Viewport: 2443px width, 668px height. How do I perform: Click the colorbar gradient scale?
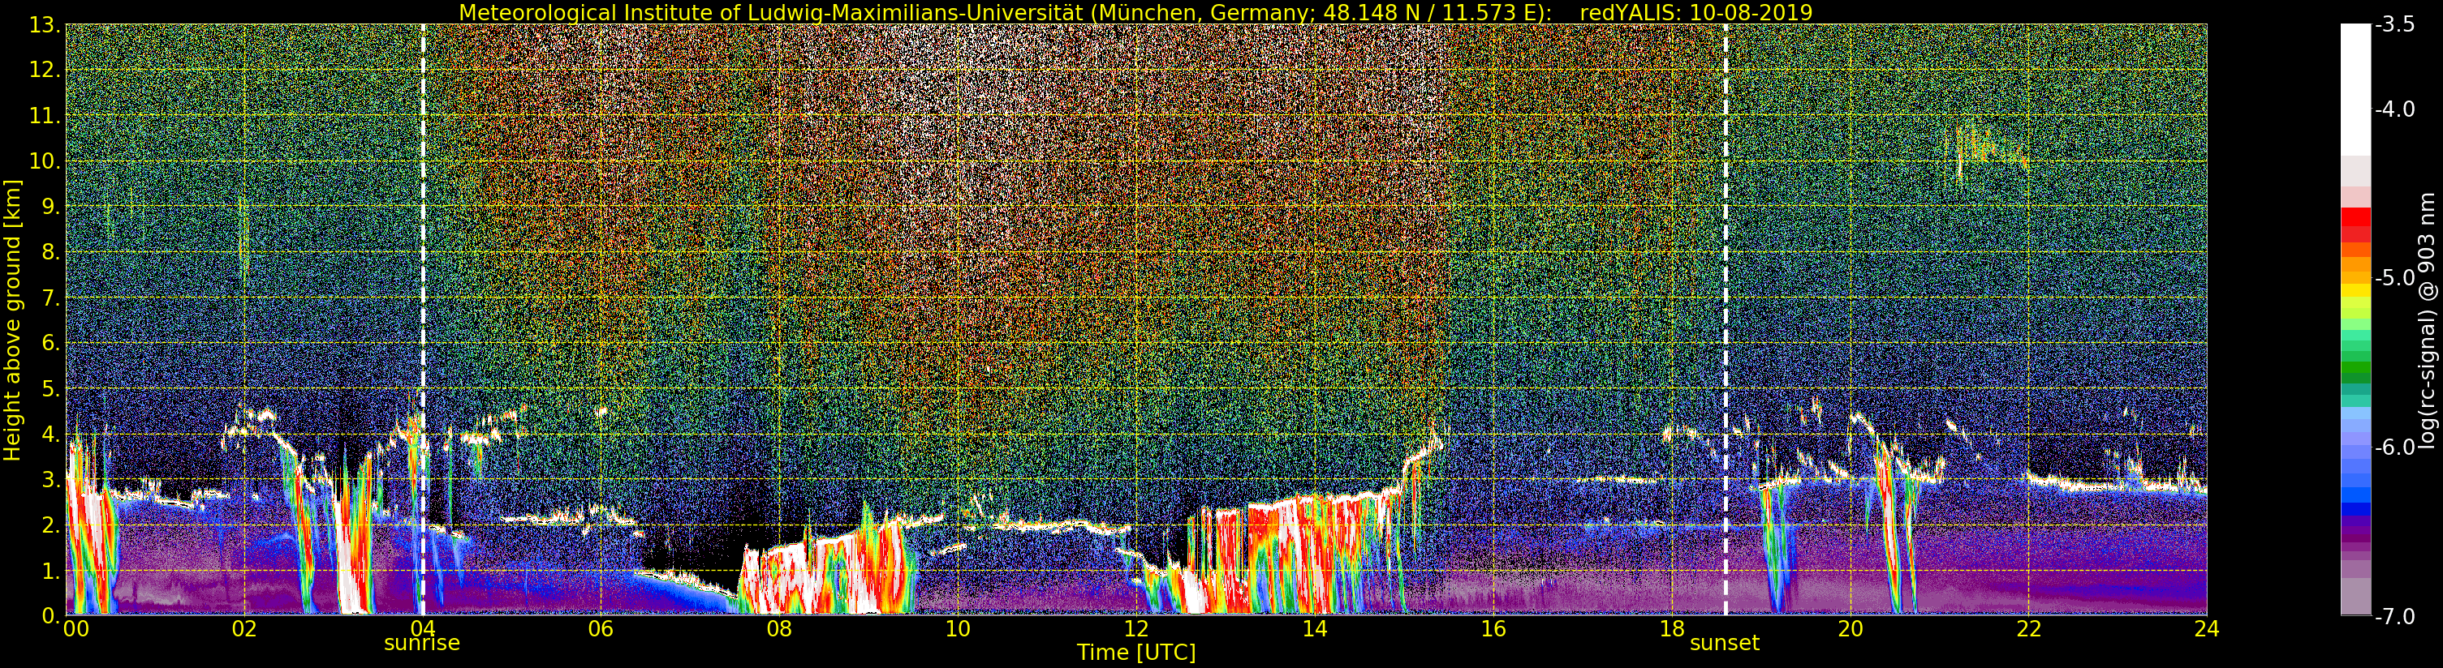point(2355,319)
